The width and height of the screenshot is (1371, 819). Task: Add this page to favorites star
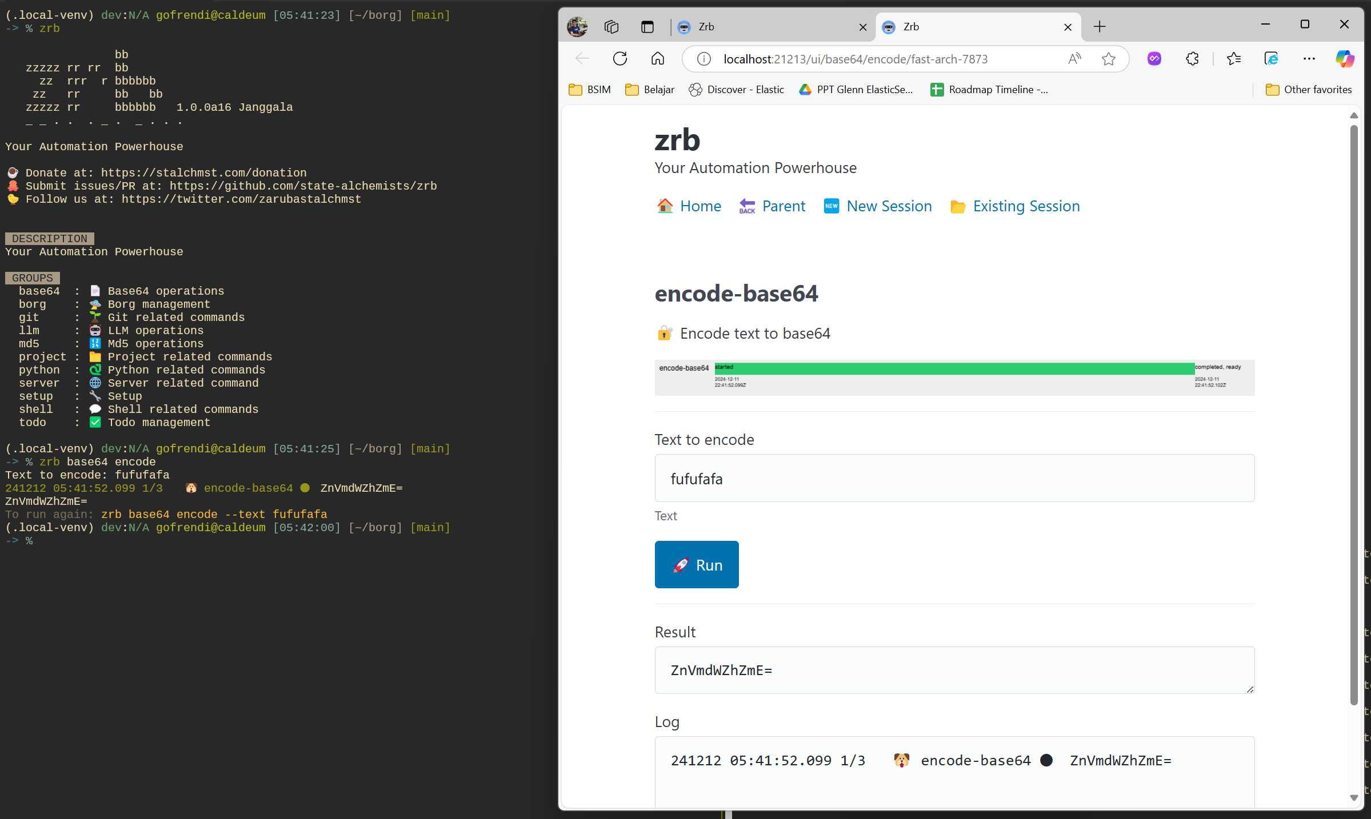click(x=1109, y=59)
